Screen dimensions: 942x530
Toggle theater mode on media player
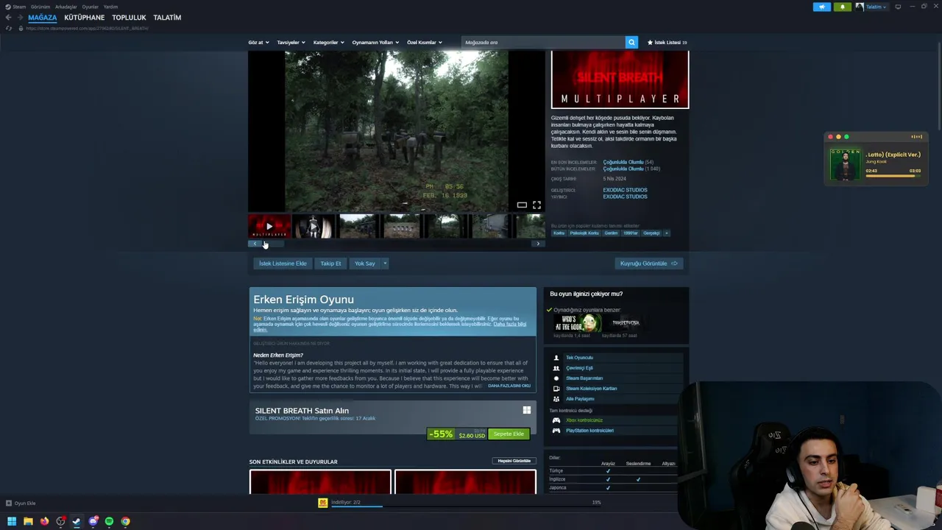[x=522, y=205]
